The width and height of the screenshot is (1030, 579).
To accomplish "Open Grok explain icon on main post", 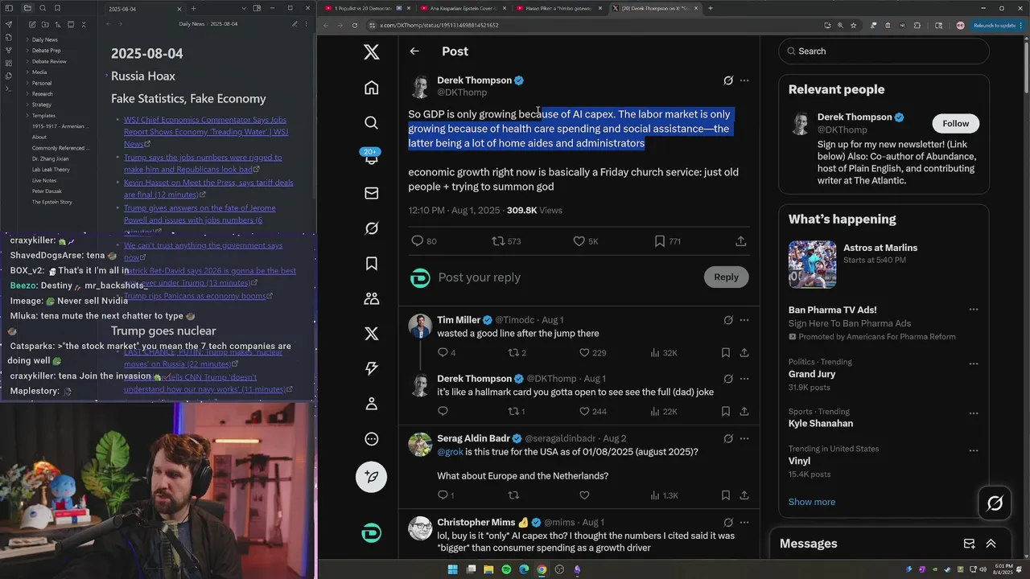I will click(727, 80).
